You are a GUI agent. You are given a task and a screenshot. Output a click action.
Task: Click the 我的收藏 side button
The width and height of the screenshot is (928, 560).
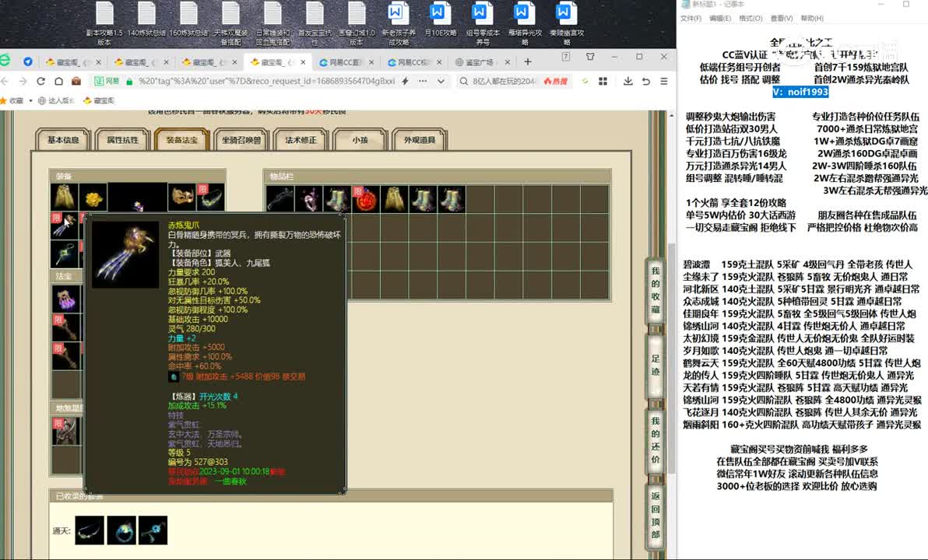pyautogui.click(x=656, y=290)
